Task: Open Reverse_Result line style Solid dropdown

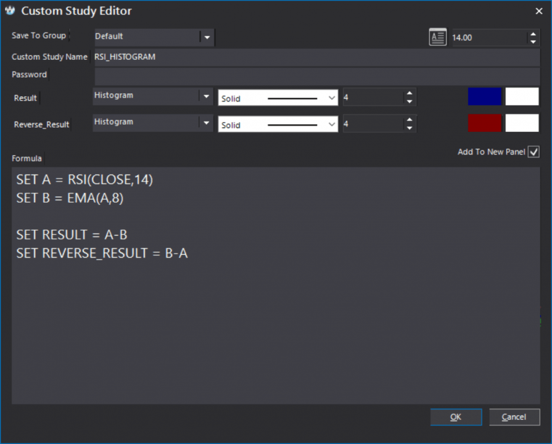Action: point(278,125)
